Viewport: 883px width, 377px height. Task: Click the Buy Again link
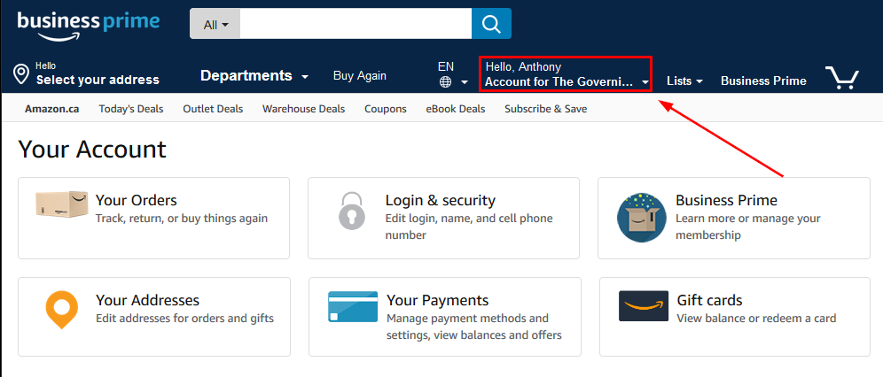[359, 76]
